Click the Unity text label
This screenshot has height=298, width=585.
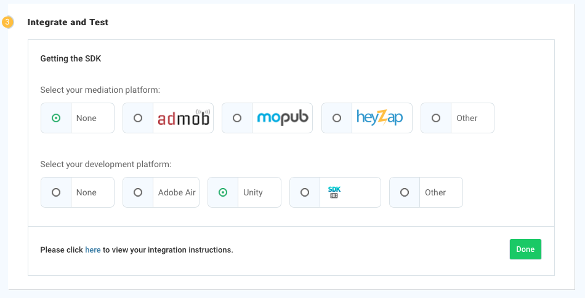[253, 192]
